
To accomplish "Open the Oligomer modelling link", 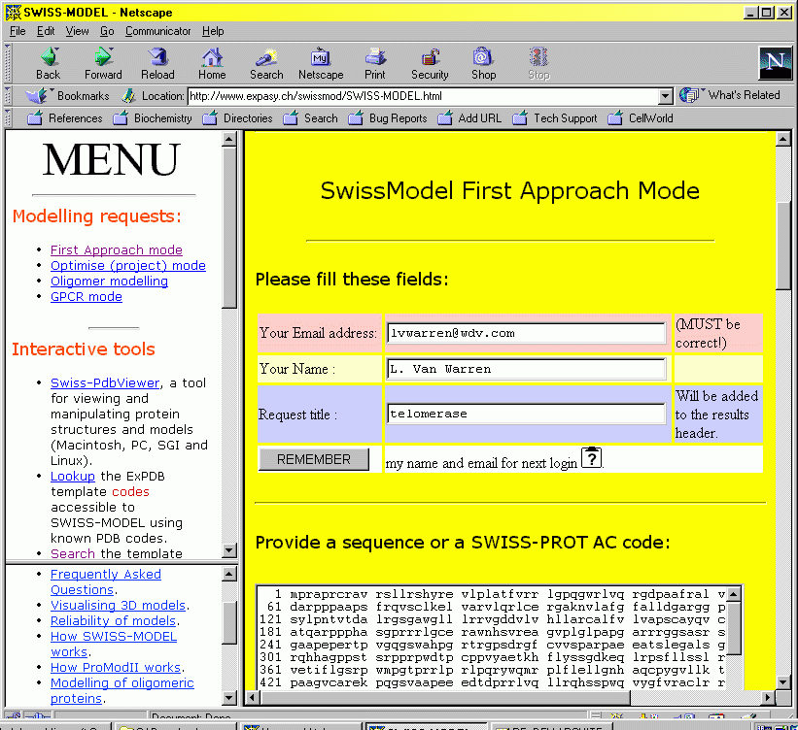I will click(110, 282).
